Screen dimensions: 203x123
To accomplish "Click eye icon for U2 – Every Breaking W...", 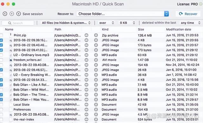I will click(86, 75).
